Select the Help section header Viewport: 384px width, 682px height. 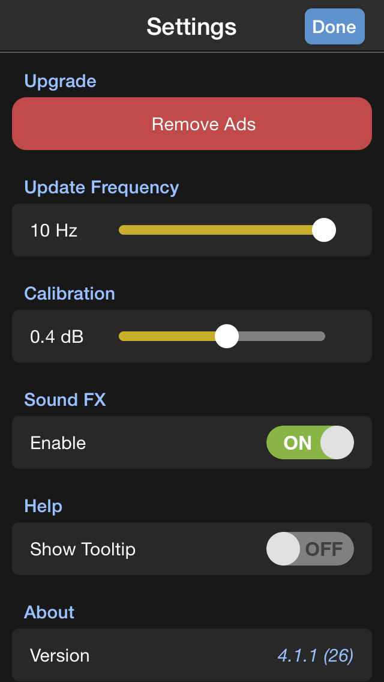(x=43, y=506)
